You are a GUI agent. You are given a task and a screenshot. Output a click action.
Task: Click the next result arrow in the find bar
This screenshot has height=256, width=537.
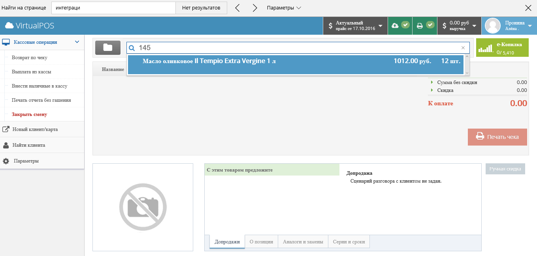pyautogui.click(x=255, y=7)
